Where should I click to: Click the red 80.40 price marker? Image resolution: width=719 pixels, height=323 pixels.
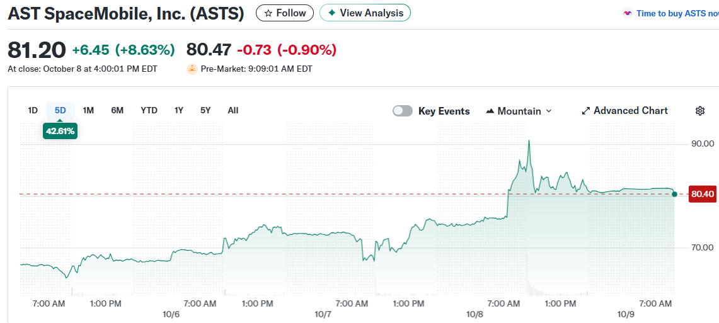click(x=702, y=194)
